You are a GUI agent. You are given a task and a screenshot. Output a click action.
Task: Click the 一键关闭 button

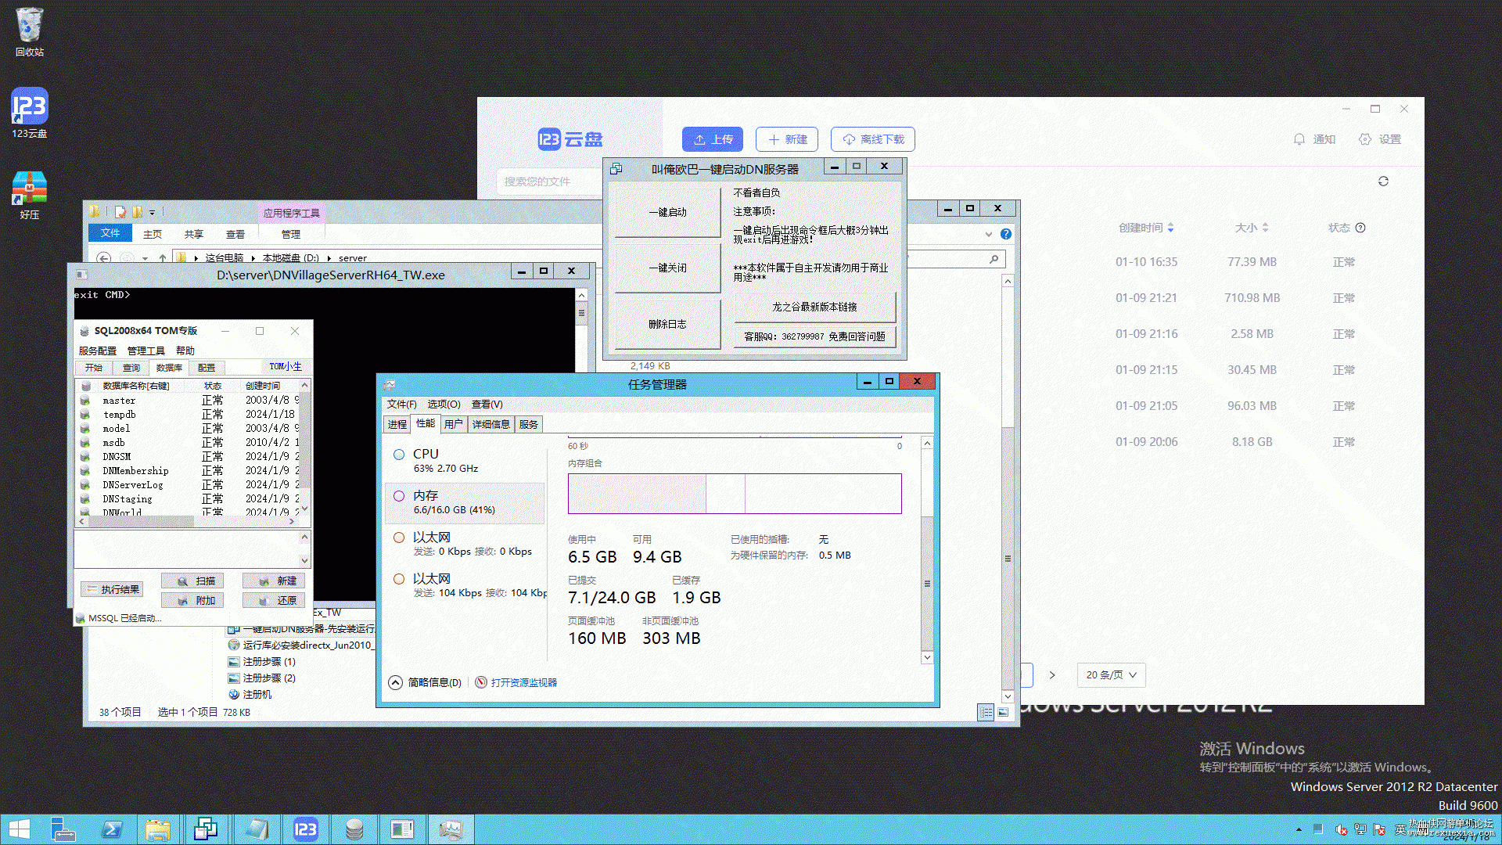click(x=667, y=268)
